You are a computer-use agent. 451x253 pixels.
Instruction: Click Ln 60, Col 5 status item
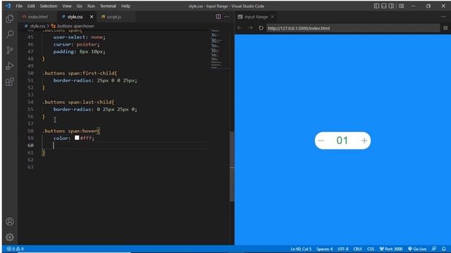[x=301, y=249]
